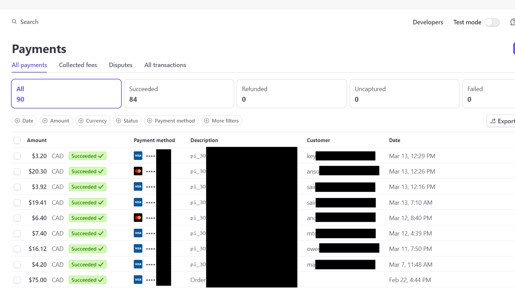Click the Mastercard icon in the $20.30 row
This screenshot has height=290, width=515.
click(x=138, y=171)
